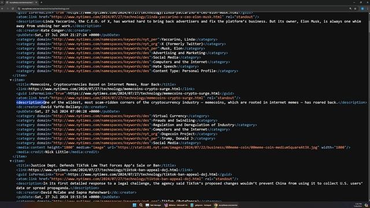Click the zoom magnifier icon in address bar
This screenshot has width=370, height=208.
[350, 9]
